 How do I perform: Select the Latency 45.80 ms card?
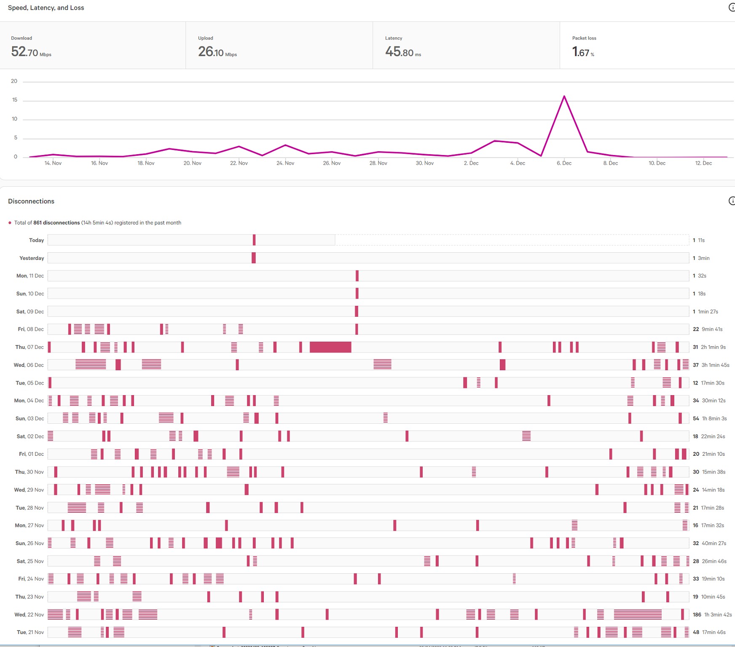466,45
